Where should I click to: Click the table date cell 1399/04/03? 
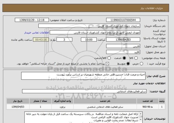coord(18,107)
